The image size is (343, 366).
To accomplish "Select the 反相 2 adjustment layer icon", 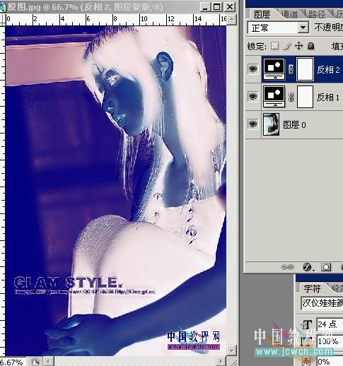I will 274,69.
